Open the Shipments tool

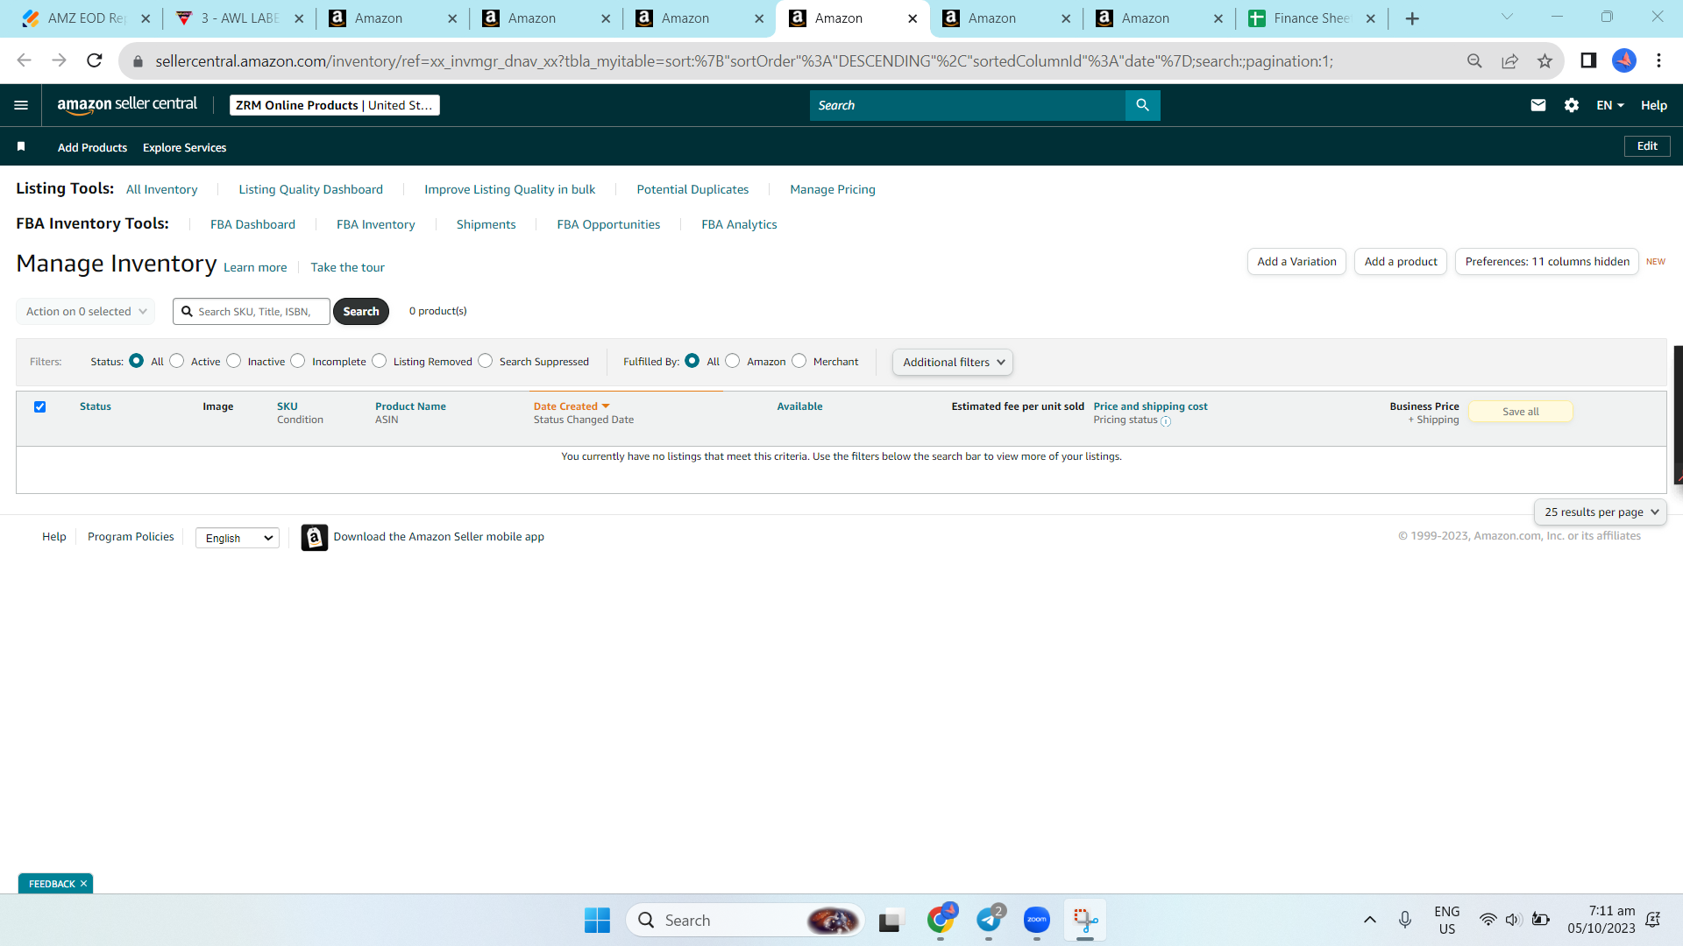click(486, 224)
